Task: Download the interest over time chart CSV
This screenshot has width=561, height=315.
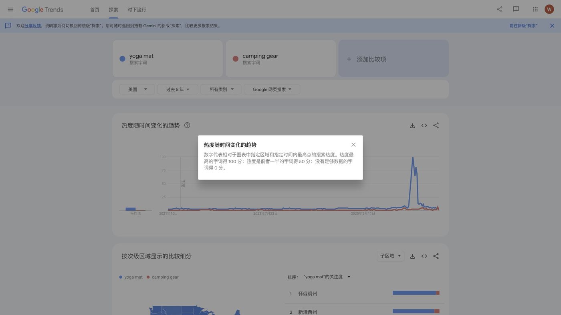Action: click(x=412, y=126)
